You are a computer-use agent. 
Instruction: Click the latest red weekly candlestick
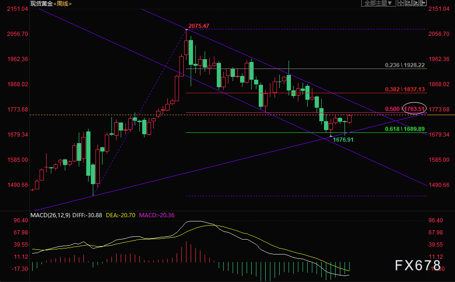[x=349, y=119]
